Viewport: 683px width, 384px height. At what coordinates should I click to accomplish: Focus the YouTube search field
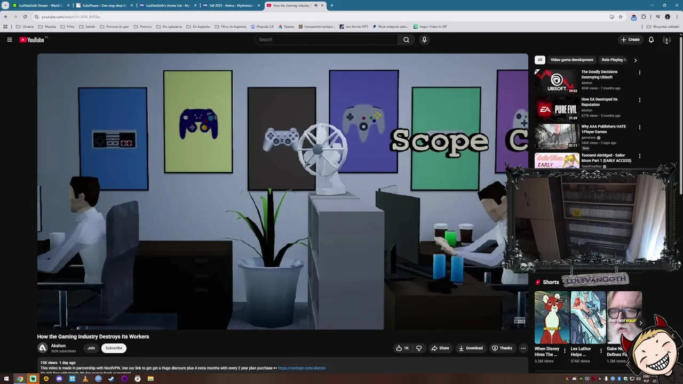[326, 39]
